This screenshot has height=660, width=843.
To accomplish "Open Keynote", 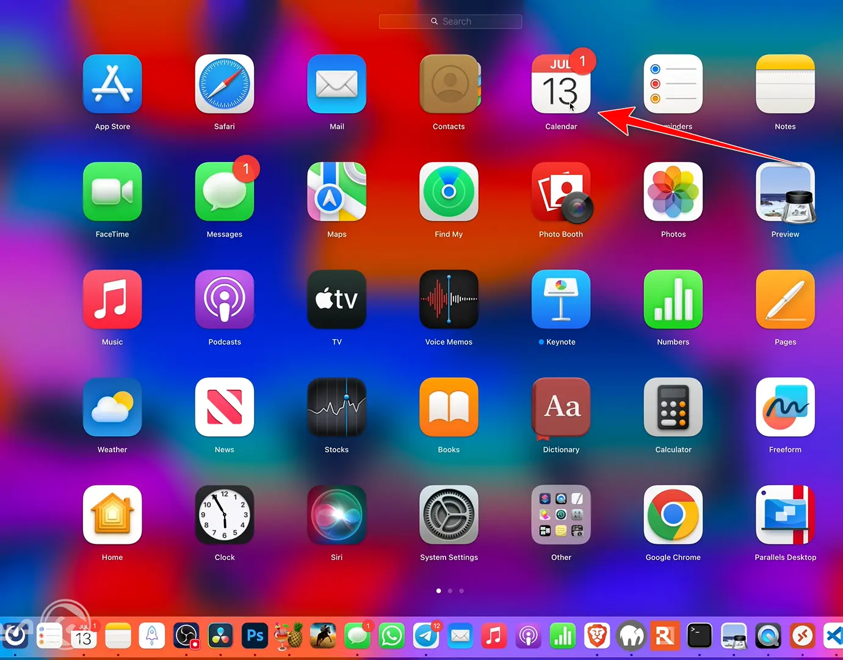I will point(561,299).
